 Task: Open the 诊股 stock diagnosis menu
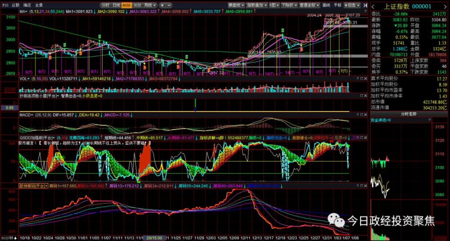[16, 5]
